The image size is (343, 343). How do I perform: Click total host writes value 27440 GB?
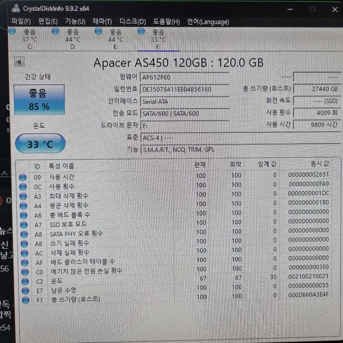point(317,89)
